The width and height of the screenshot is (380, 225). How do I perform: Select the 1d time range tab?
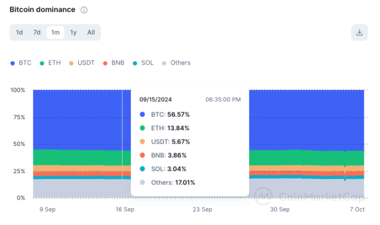click(19, 33)
